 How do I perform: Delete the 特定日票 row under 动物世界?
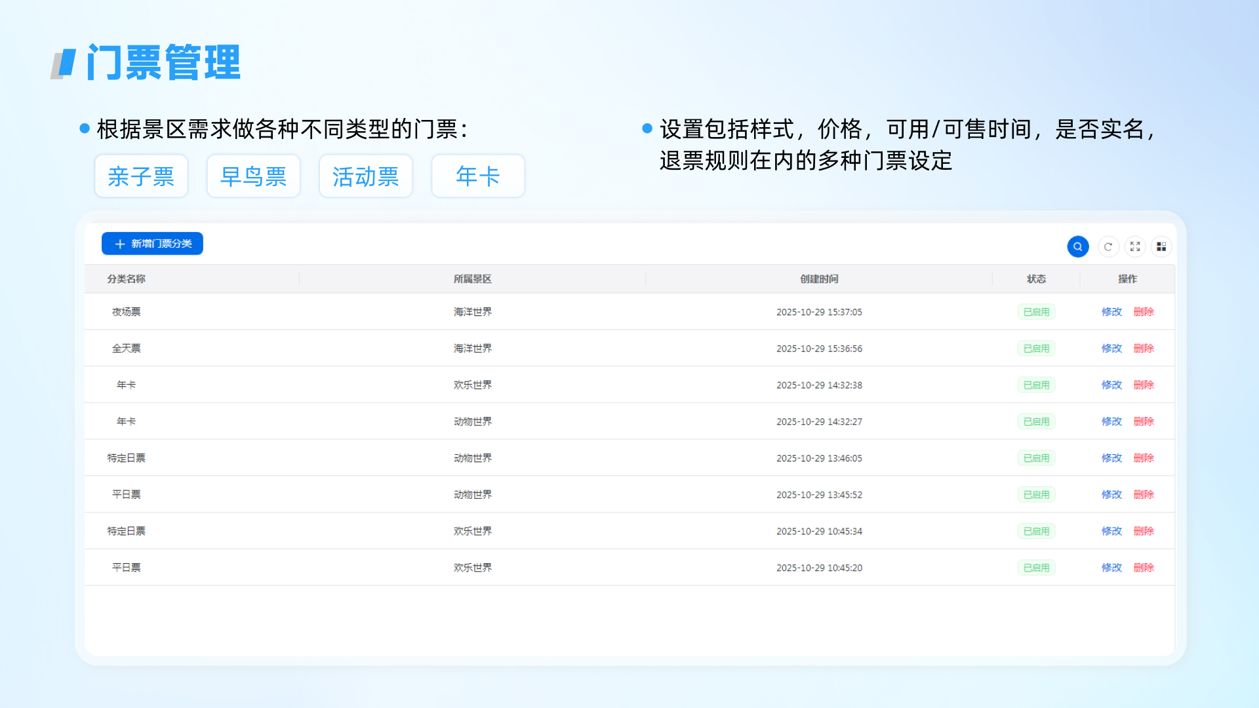1144,458
